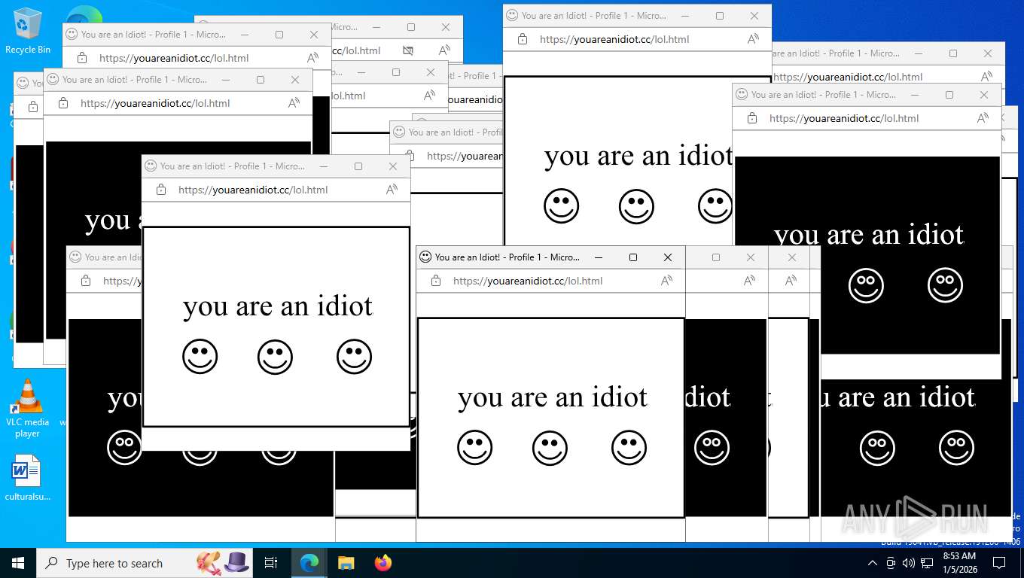This screenshot has width=1024, height=578.
Task: Click the Meet Now tray icon
Action: (x=891, y=563)
